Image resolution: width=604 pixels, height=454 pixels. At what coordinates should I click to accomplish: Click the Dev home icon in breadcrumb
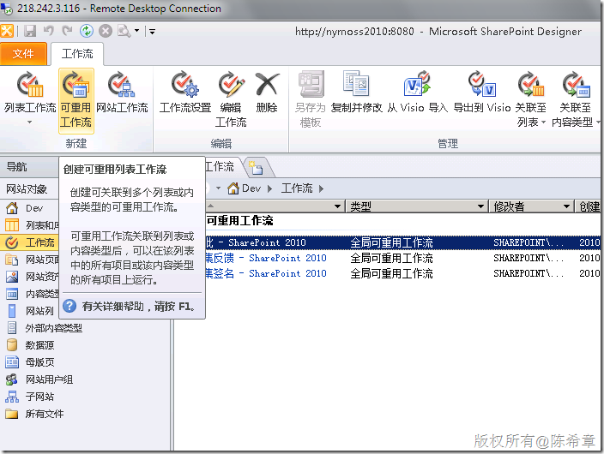pyautogui.click(x=233, y=188)
